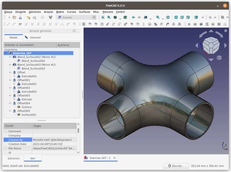
Task: Create a new document using the toolbar icon
Action: 9,17
